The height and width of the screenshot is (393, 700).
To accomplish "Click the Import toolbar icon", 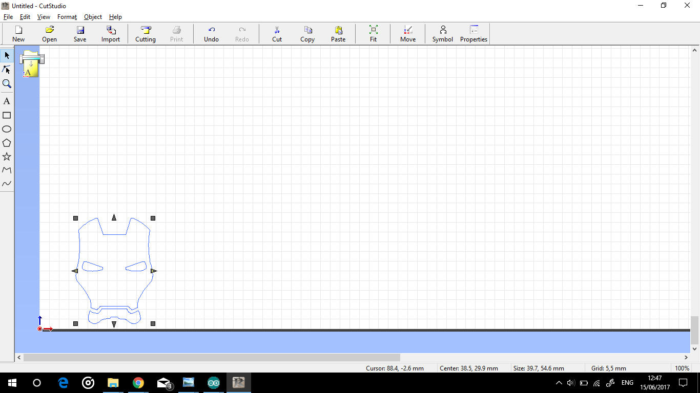I will click(111, 34).
